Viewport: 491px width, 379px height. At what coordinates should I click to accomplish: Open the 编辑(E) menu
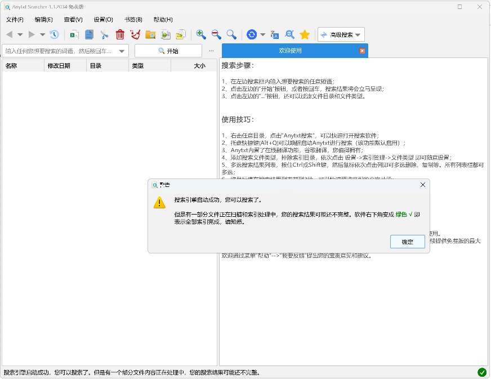coord(43,19)
